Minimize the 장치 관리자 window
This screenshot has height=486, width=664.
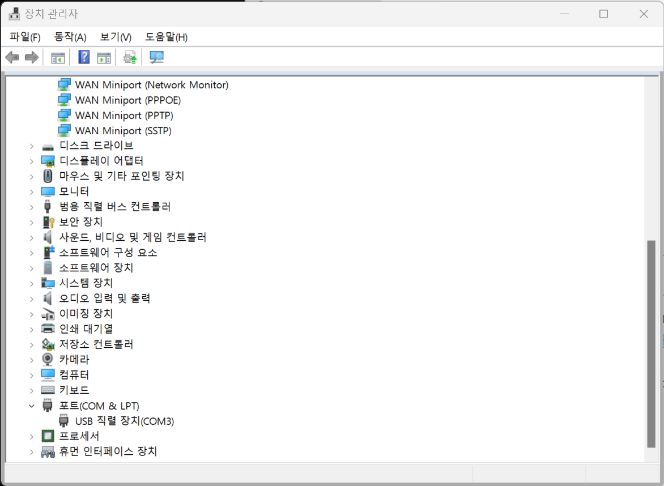(x=564, y=14)
